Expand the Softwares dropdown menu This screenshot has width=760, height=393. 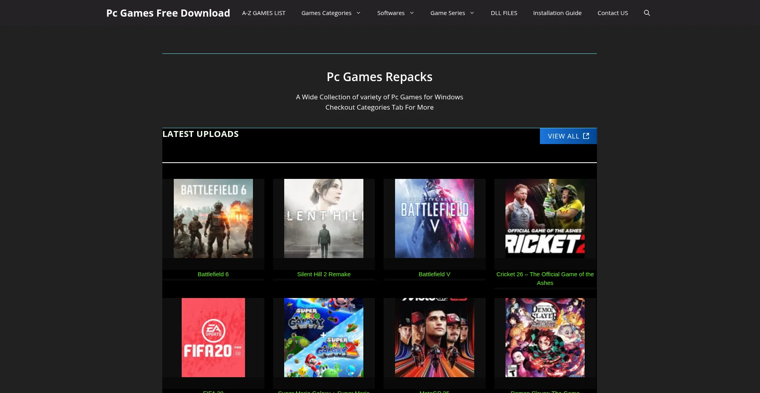395,13
